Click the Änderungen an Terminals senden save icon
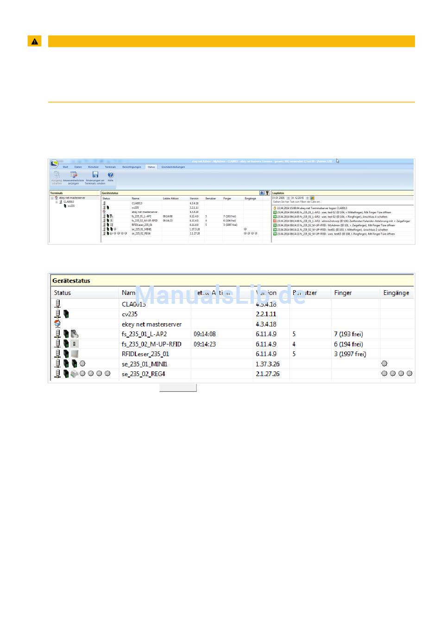Screen dimensions: 440x639 point(95,174)
